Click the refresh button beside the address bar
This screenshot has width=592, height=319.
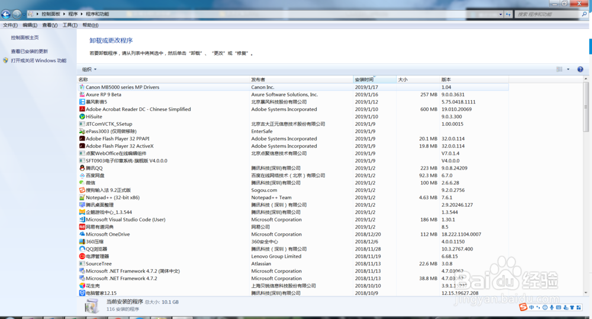[508, 14]
